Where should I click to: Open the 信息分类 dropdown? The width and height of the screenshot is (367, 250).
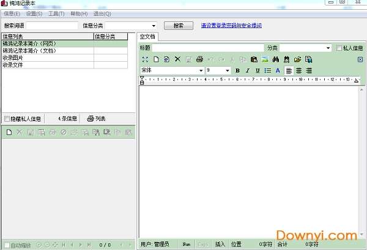pyautogui.click(x=154, y=26)
